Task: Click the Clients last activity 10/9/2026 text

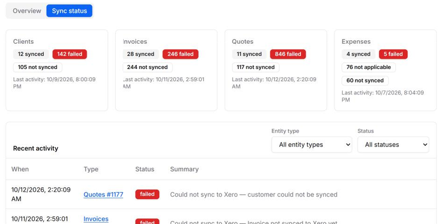Action: point(54,83)
